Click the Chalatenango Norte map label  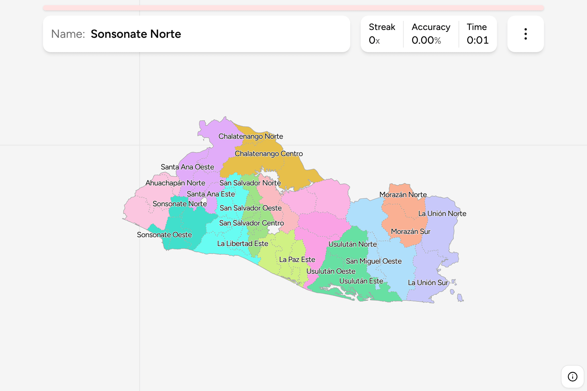(251, 136)
